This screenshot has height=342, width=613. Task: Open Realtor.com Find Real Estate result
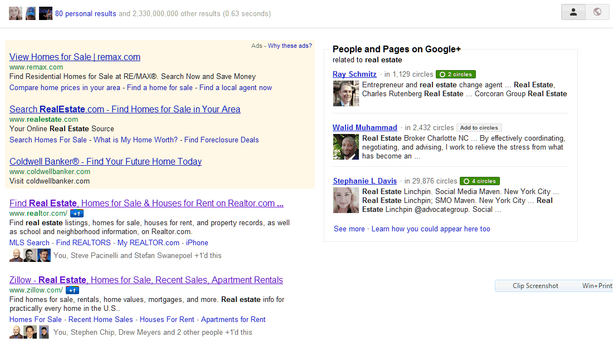click(x=146, y=203)
